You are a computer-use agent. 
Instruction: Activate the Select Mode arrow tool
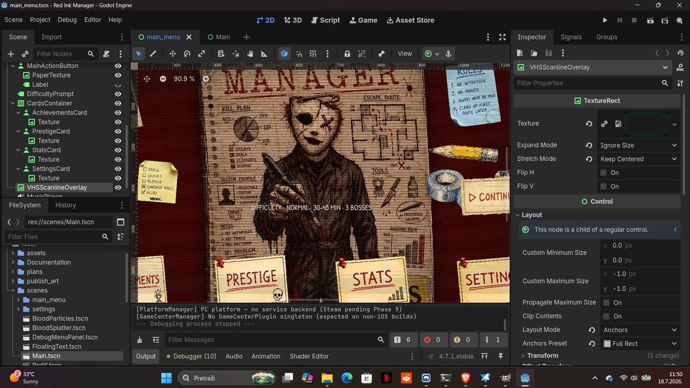pyautogui.click(x=138, y=53)
